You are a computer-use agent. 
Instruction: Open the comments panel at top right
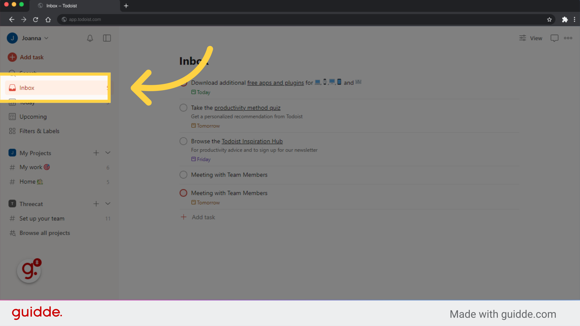(555, 38)
